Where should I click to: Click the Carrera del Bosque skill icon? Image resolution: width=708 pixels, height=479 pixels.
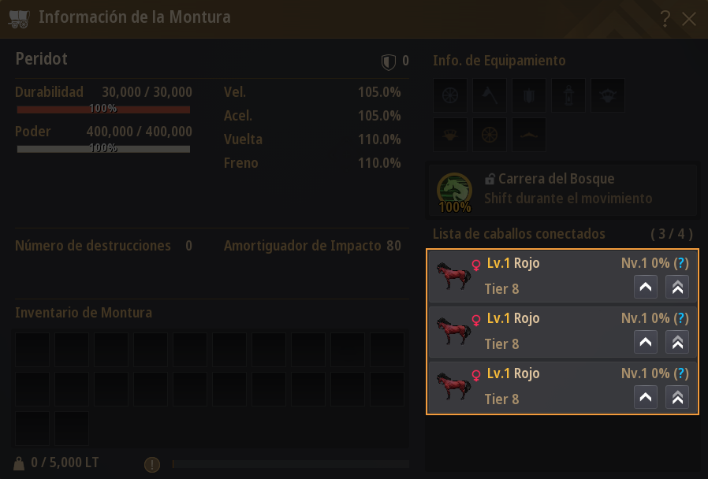pos(454,191)
